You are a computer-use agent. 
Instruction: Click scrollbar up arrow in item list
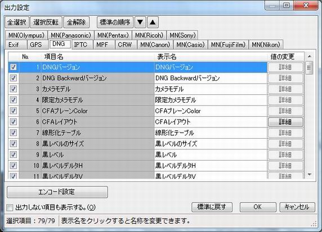[x=309, y=56]
